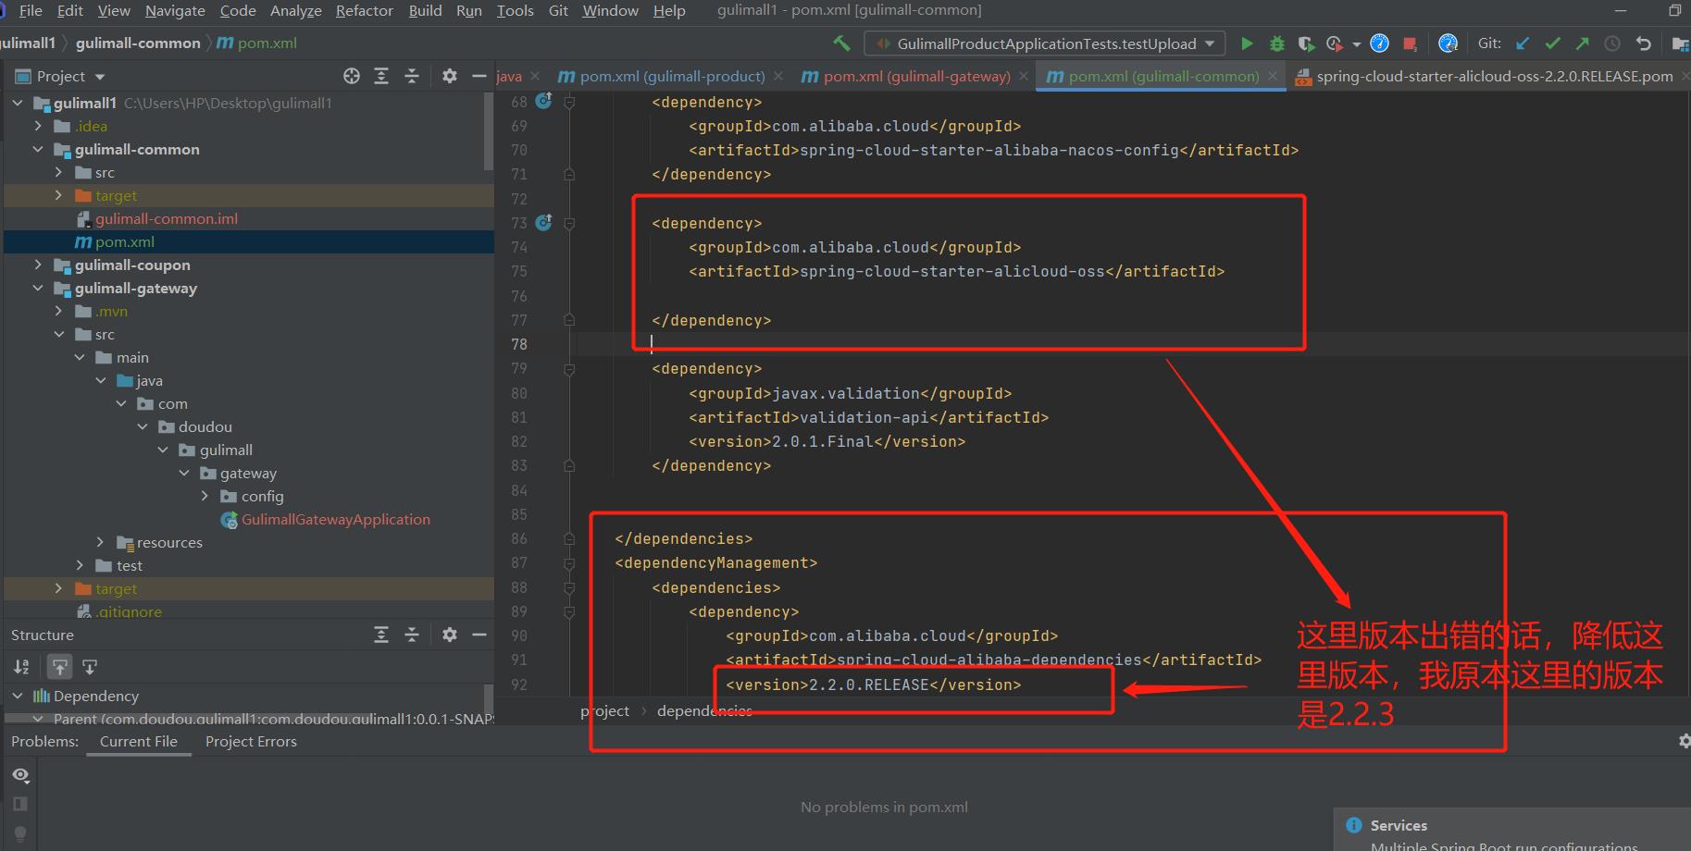Expand all in Structure panel

pos(381,635)
